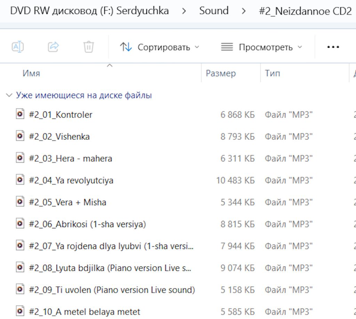Click the Rename toolbar icon

[x=18, y=47]
